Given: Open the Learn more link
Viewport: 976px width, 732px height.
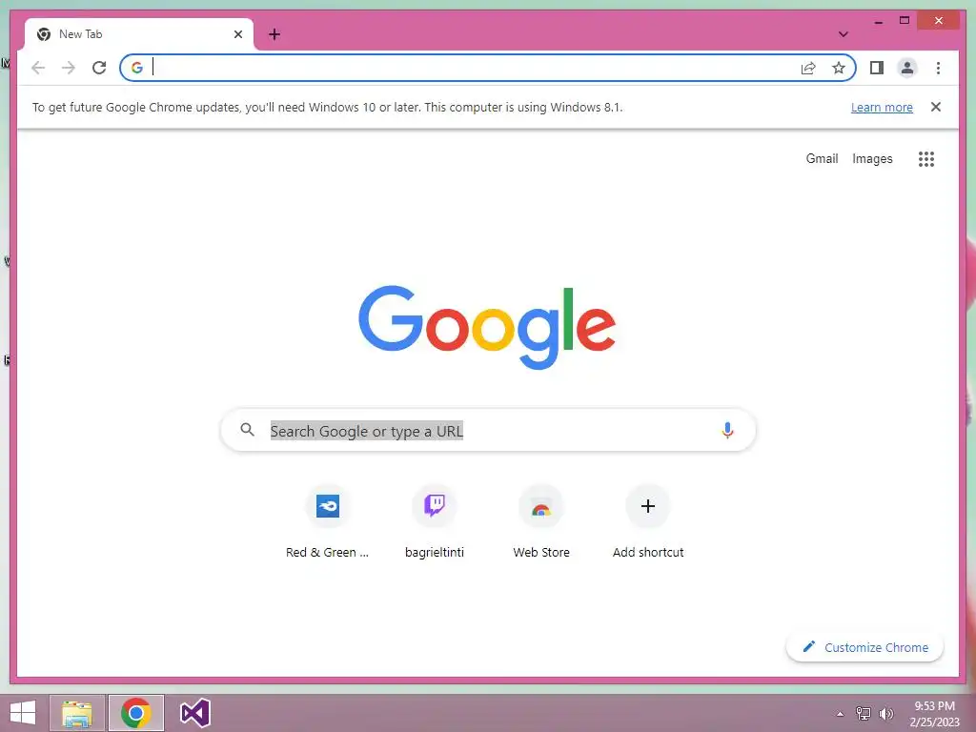Looking at the screenshot, I should (x=882, y=107).
